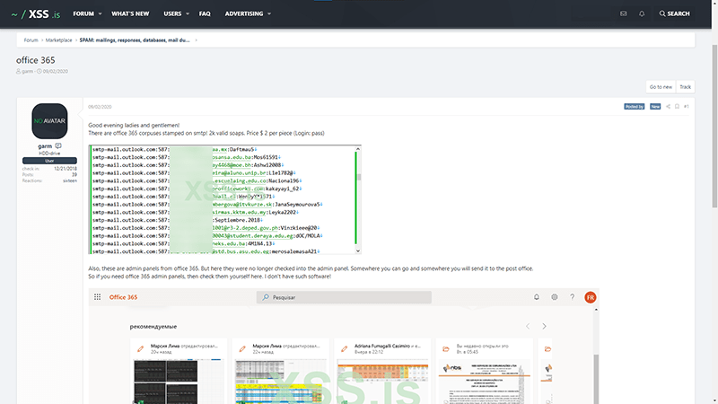Click the SMTP list scroll-down arrow
The width and height of the screenshot is (718, 404).
358,251
